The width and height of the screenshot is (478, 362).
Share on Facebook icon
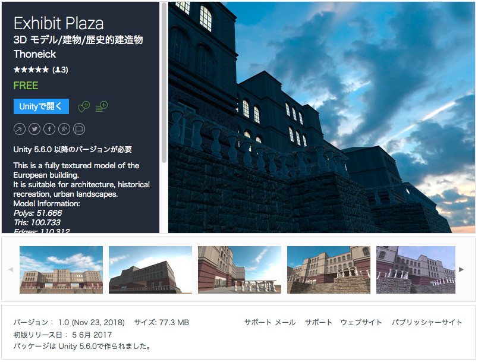pyautogui.click(x=49, y=129)
